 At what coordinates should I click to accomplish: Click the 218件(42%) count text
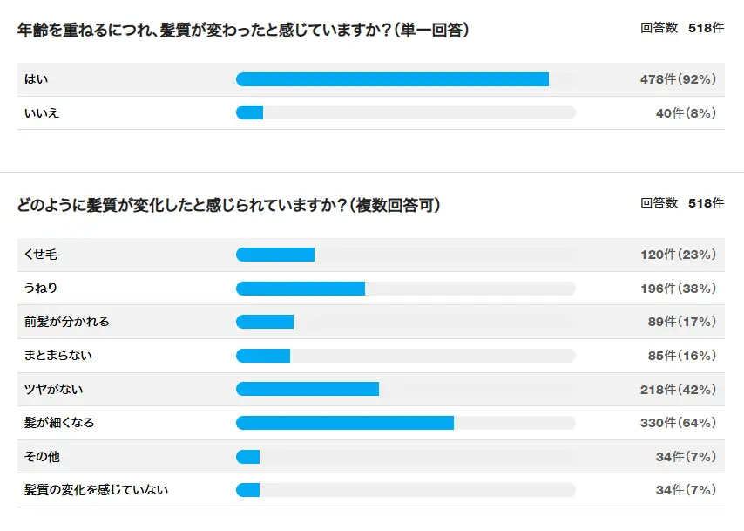[x=678, y=389]
